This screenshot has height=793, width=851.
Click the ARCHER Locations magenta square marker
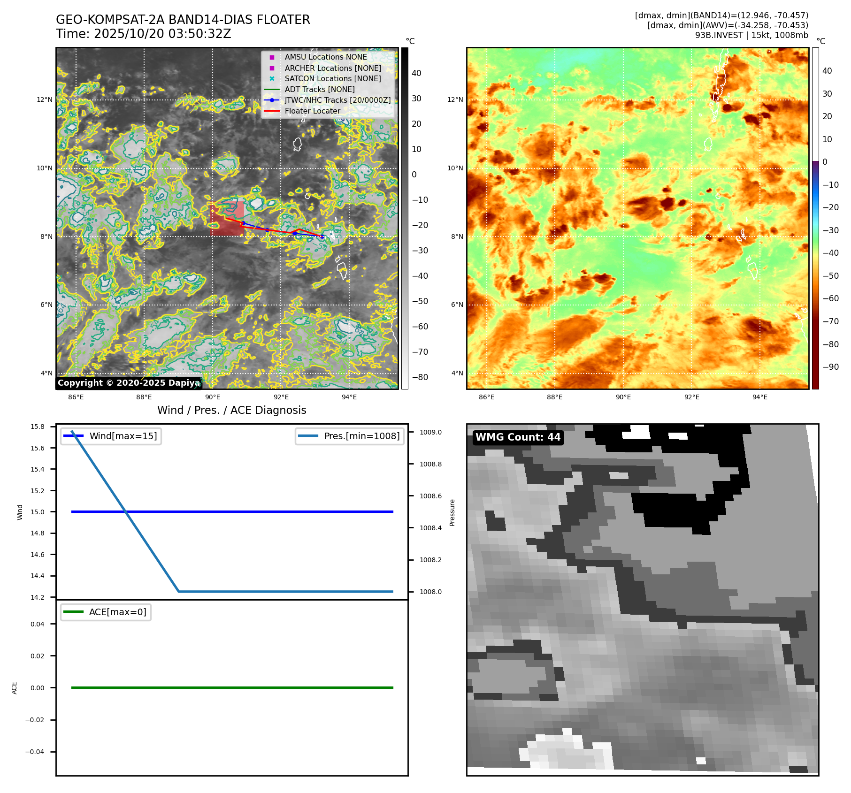tap(272, 68)
